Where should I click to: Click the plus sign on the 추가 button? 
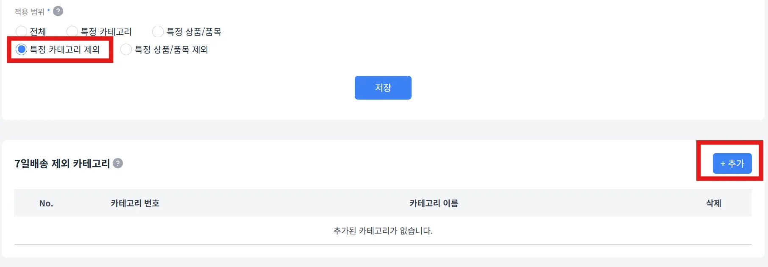pyautogui.click(x=723, y=164)
